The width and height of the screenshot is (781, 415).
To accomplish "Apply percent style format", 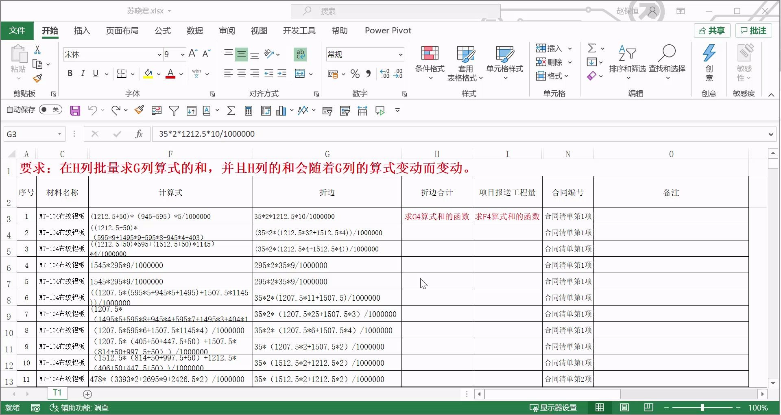I will tap(355, 74).
